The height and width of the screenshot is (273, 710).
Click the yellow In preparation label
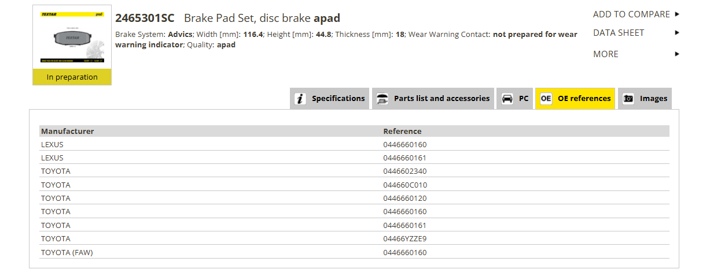[72, 77]
